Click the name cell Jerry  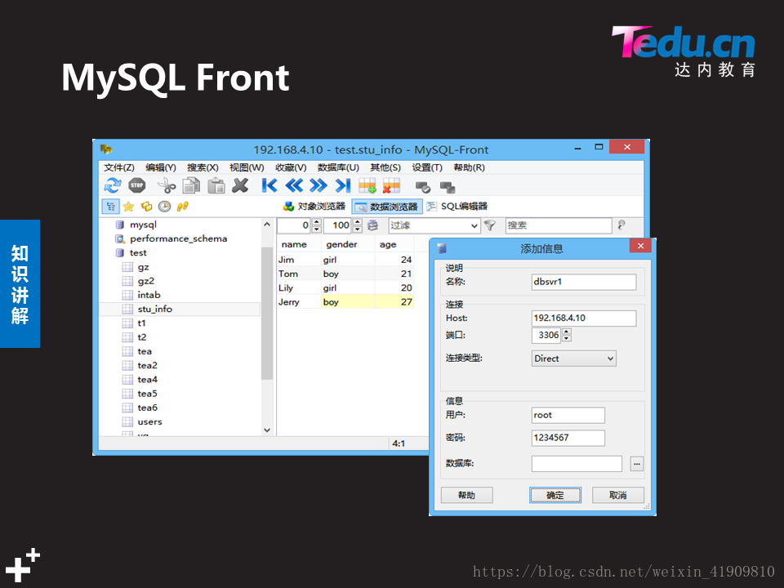tap(299, 302)
